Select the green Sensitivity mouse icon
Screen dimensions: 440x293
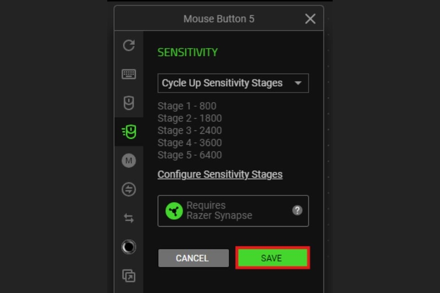(x=129, y=132)
